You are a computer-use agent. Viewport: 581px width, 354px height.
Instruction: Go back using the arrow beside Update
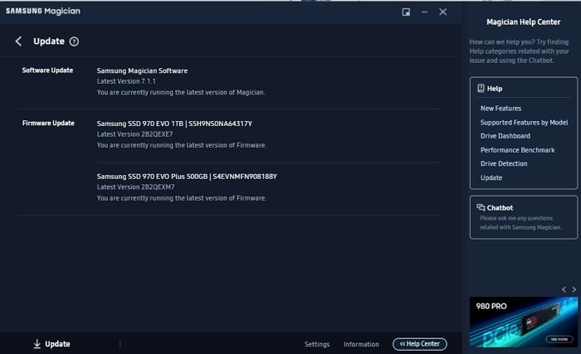click(x=18, y=41)
